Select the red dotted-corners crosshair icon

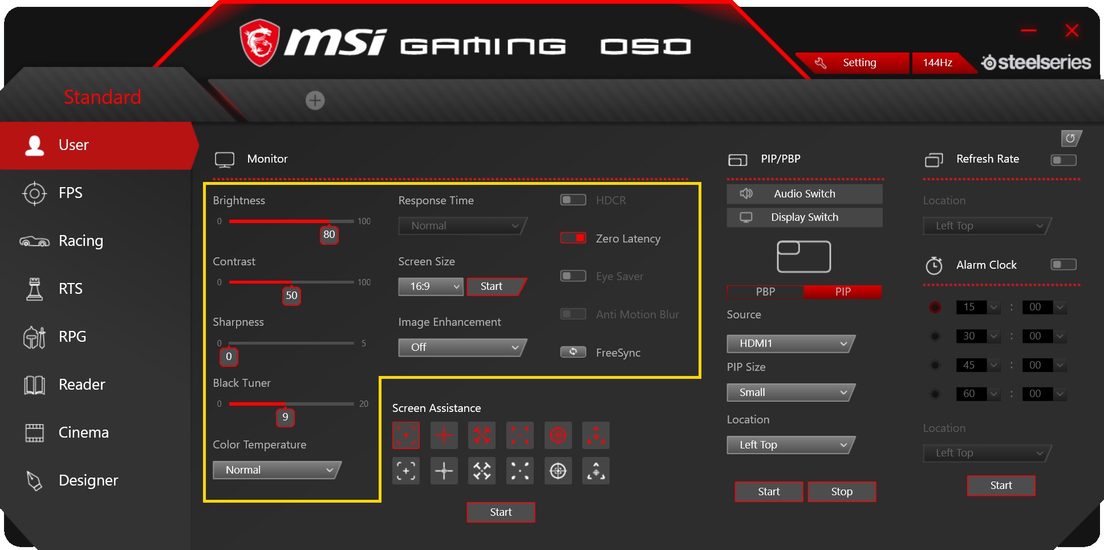click(x=520, y=436)
